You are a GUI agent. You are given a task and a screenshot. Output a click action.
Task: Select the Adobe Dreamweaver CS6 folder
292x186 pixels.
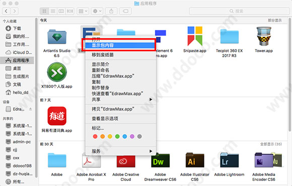pos(160,160)
